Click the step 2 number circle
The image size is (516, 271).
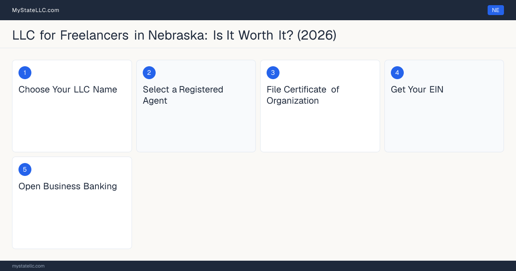[x=149, y=73]
